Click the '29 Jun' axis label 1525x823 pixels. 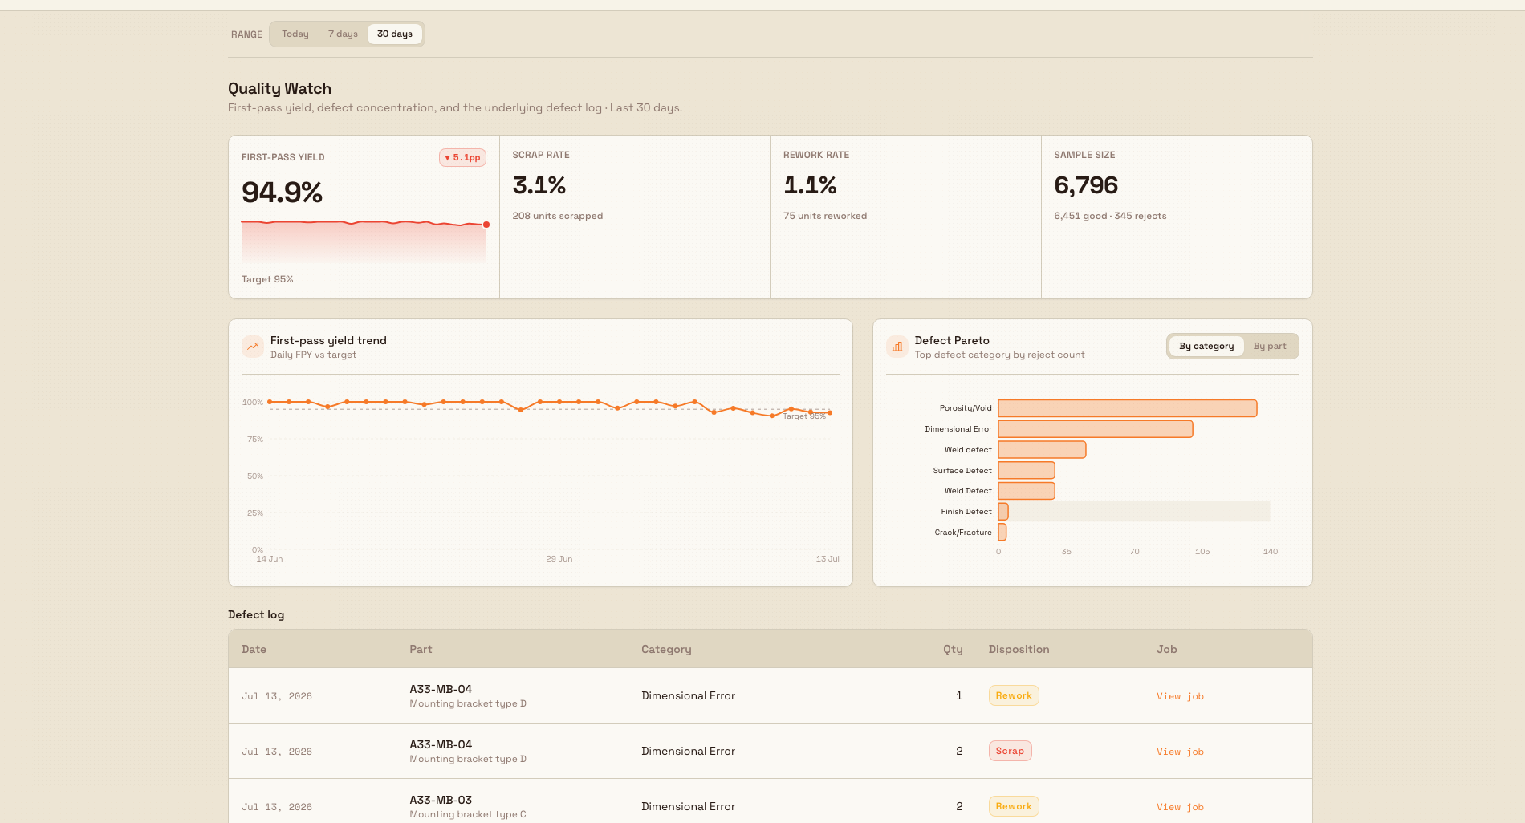click(559, 558)
